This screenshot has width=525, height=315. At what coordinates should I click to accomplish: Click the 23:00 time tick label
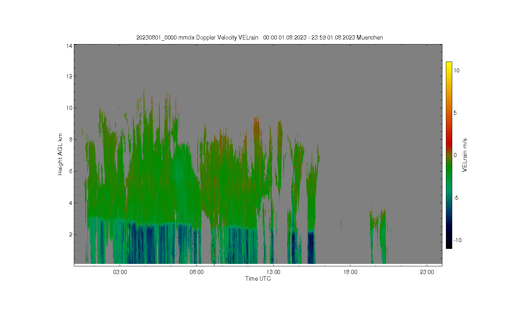tap(427, 272)
